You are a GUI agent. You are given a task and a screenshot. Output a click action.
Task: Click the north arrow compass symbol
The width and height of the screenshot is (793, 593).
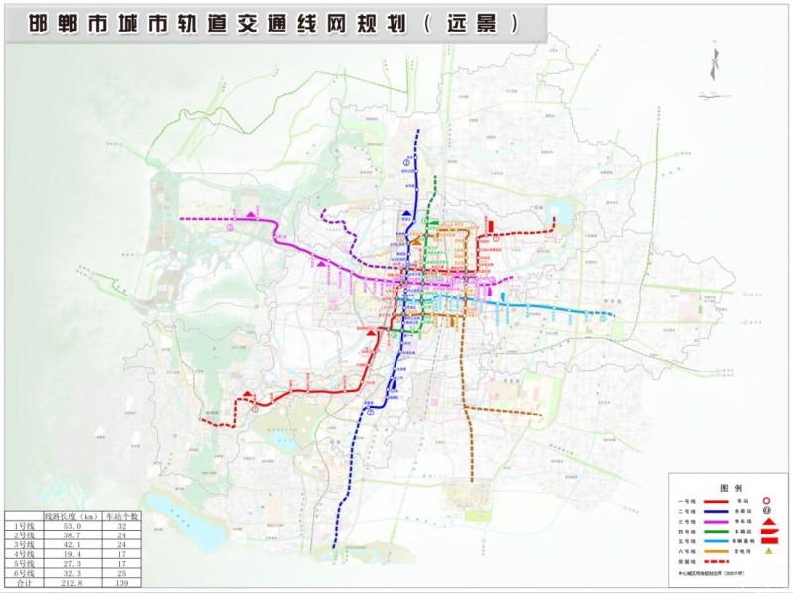click(x=712, y=61)
